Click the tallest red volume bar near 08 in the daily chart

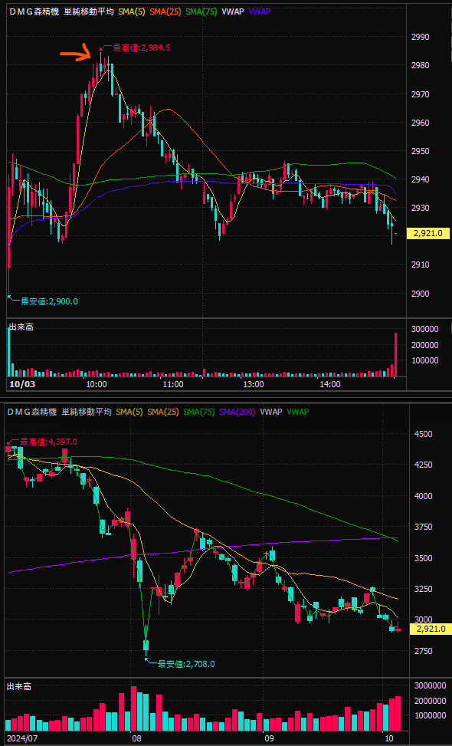pos(133,708)
